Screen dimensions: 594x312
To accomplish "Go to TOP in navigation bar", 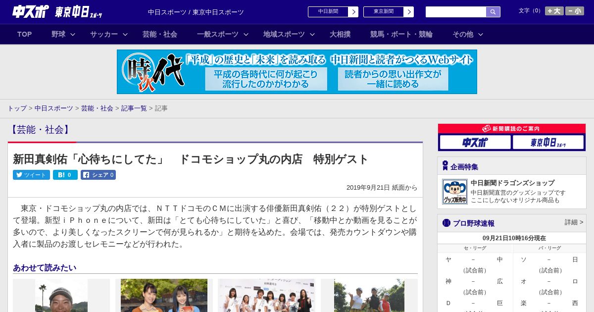I will point(25,34).
